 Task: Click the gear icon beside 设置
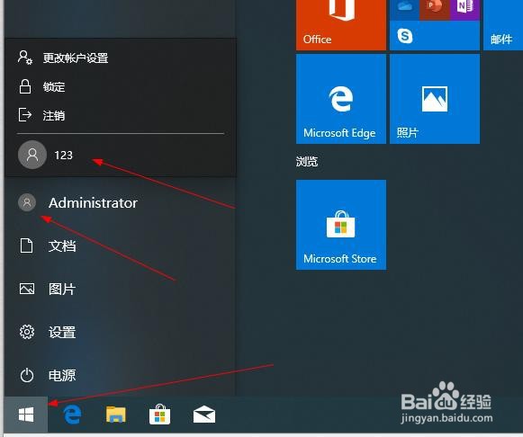(27, 332)
